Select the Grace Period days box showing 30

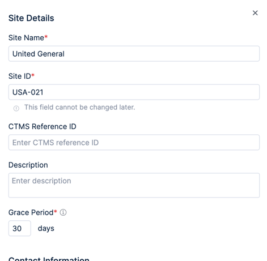20,228
